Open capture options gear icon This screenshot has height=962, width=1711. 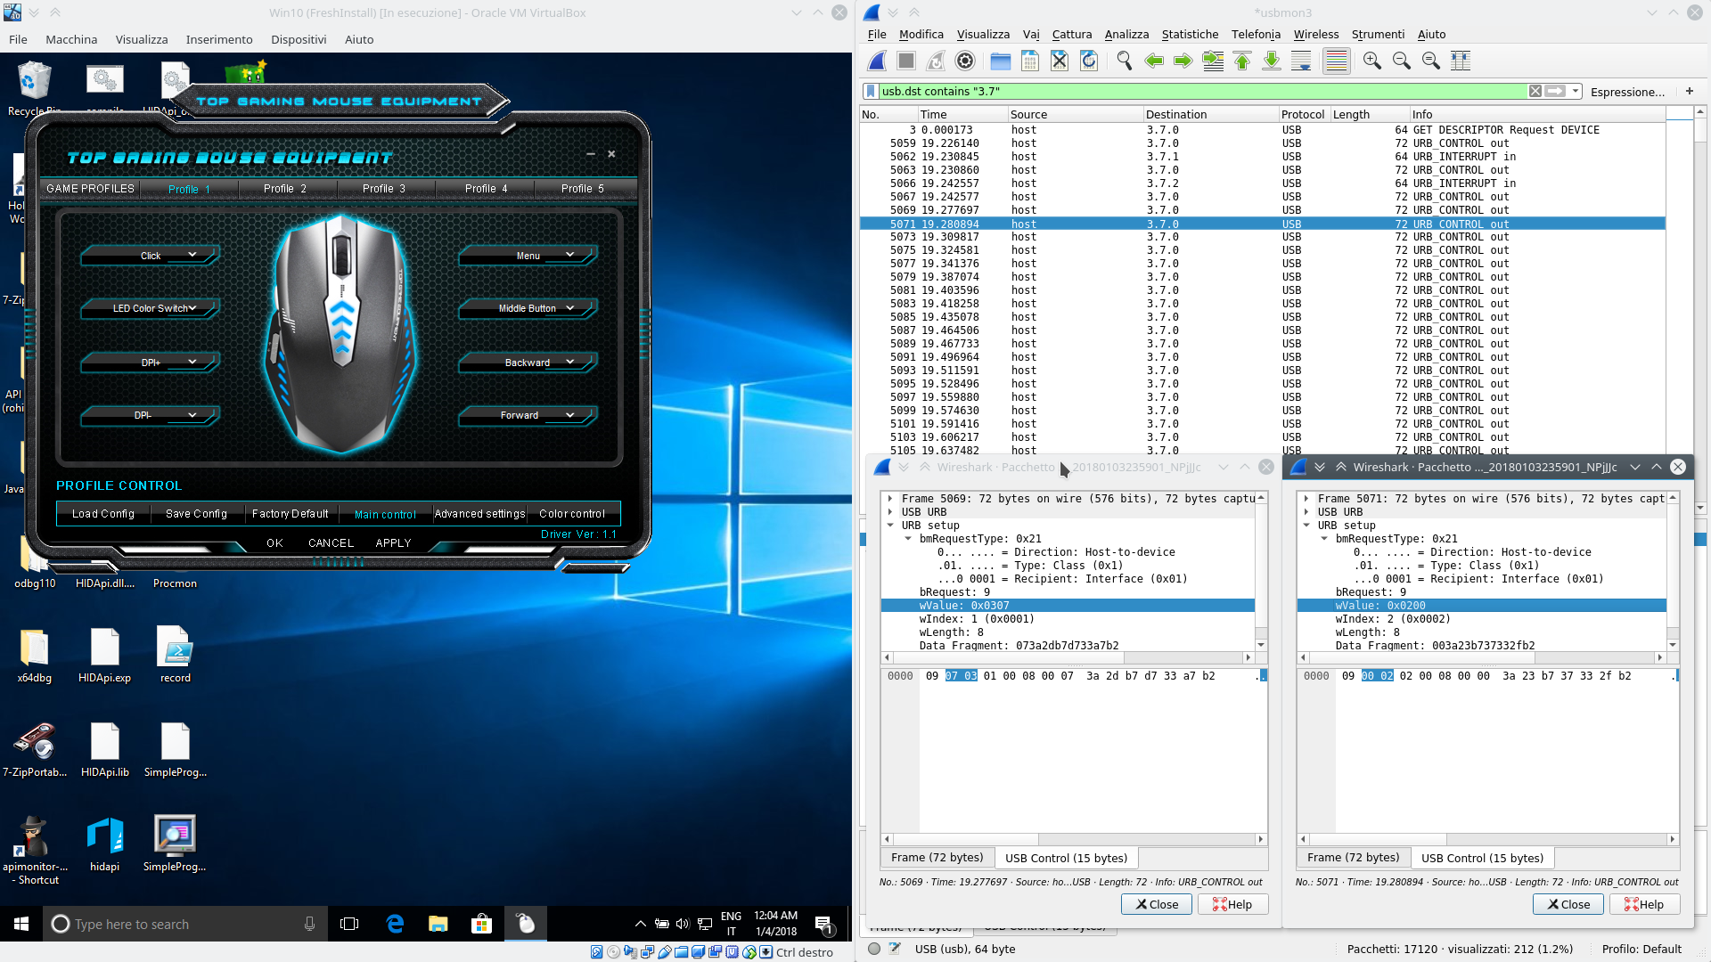click(x=965, y=61)
